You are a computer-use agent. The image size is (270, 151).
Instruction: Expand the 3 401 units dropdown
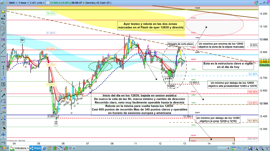37,3
